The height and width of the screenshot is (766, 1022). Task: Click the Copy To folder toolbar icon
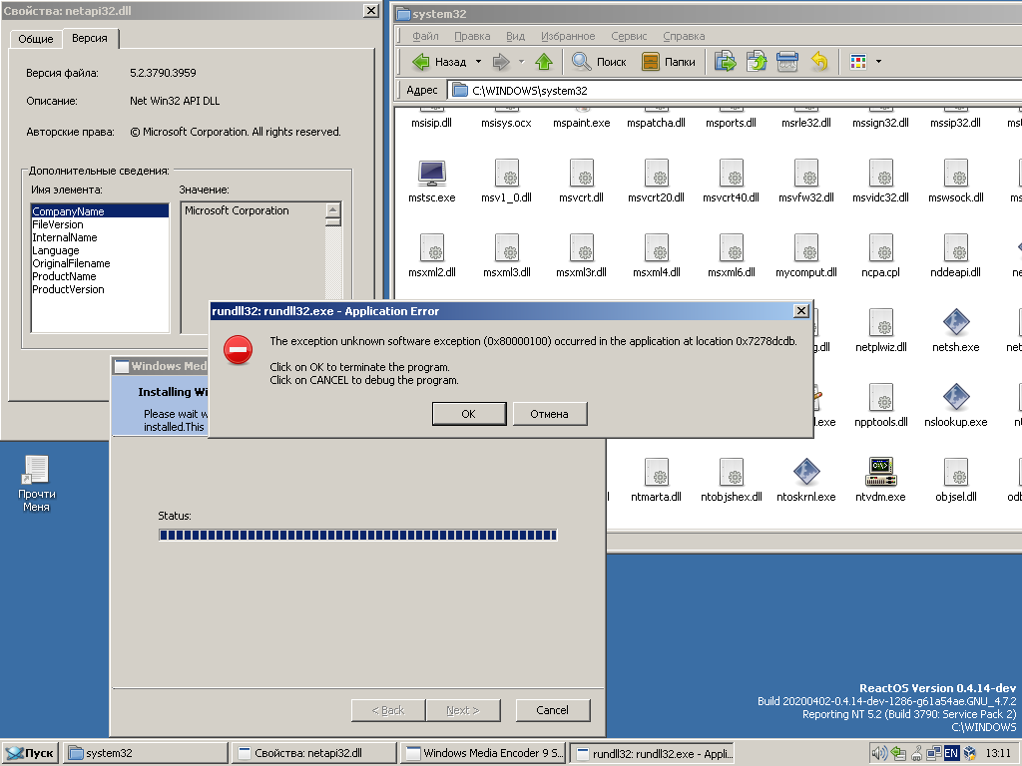pyautogui.click(x=725, y=62)
